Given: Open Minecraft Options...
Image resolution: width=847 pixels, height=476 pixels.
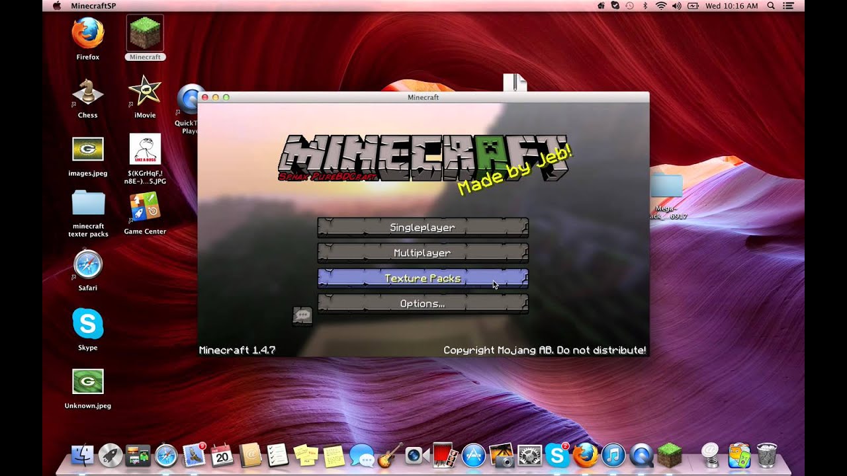Looking at the screenshot, I should click(423, 304).
